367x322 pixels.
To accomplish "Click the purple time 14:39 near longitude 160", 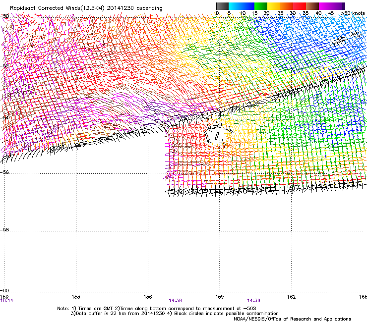I will [x=253, y=301].
